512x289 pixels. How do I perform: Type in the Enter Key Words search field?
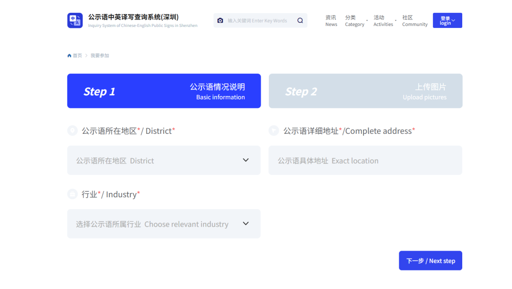coord(258,20)
